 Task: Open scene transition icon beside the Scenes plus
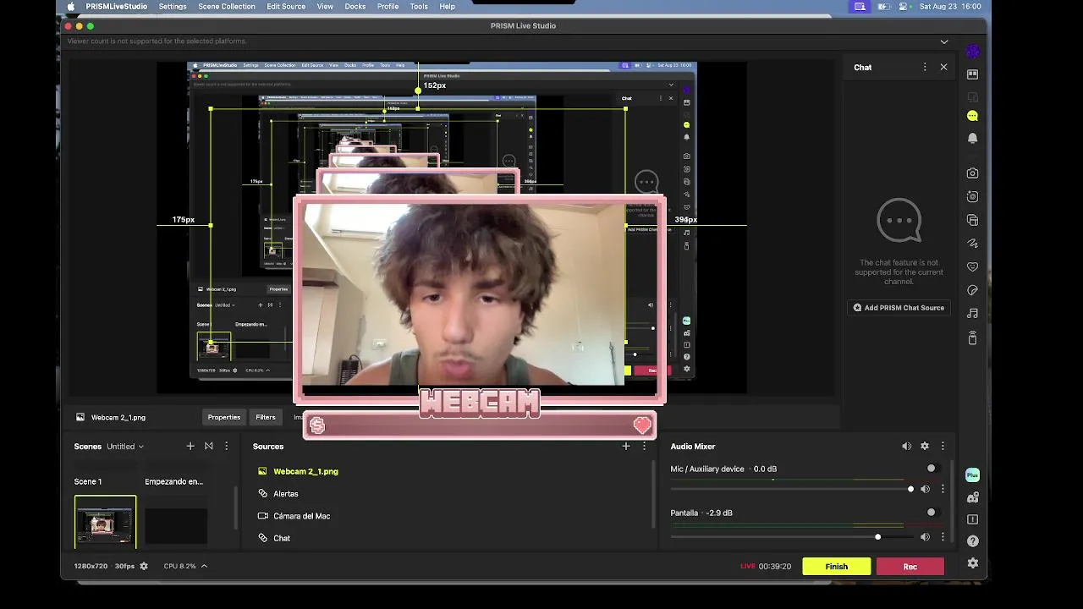click(x=208, y=446)
